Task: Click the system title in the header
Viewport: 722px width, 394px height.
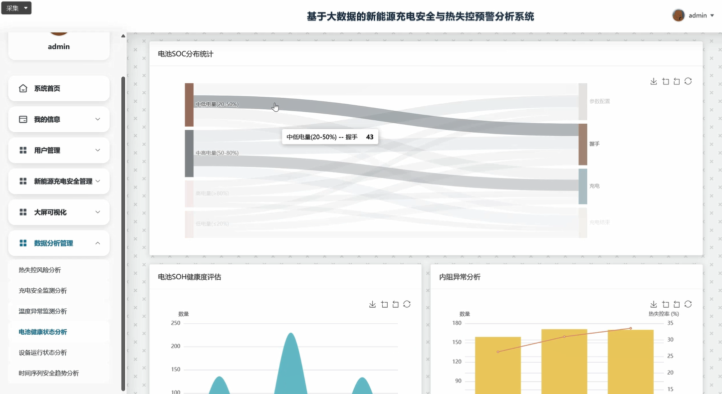Action: click(420, 16)
